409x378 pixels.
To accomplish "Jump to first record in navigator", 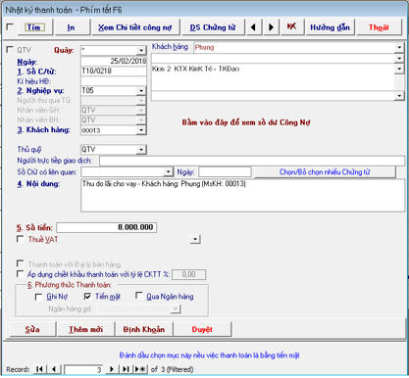I will 39,369.
